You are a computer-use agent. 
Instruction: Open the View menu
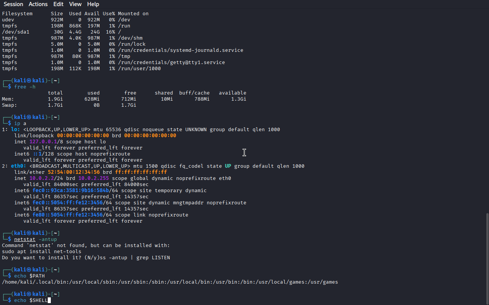(x=75, y=4)
